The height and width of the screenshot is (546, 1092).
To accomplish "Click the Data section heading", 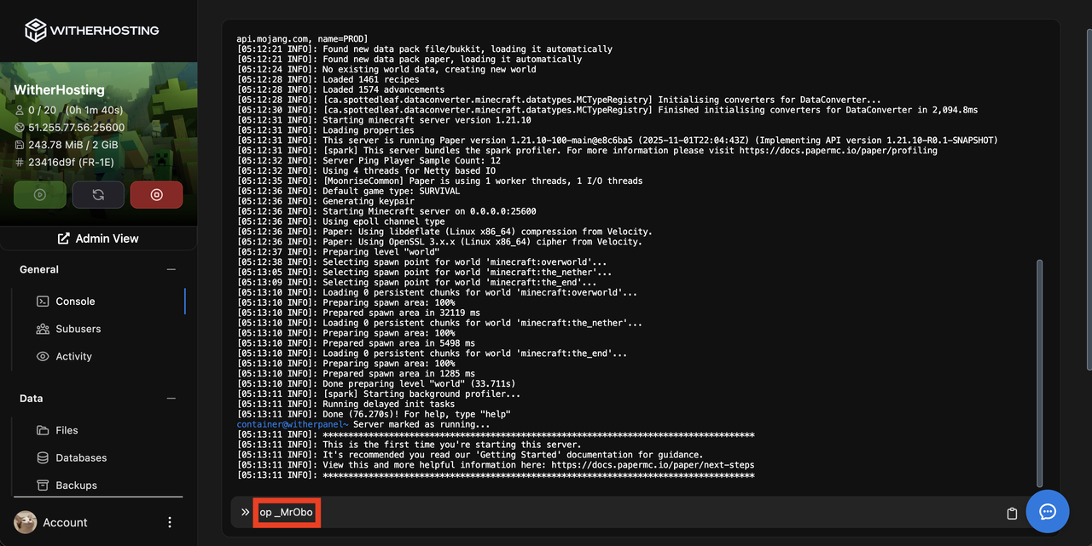I will [x=32, y=399].
